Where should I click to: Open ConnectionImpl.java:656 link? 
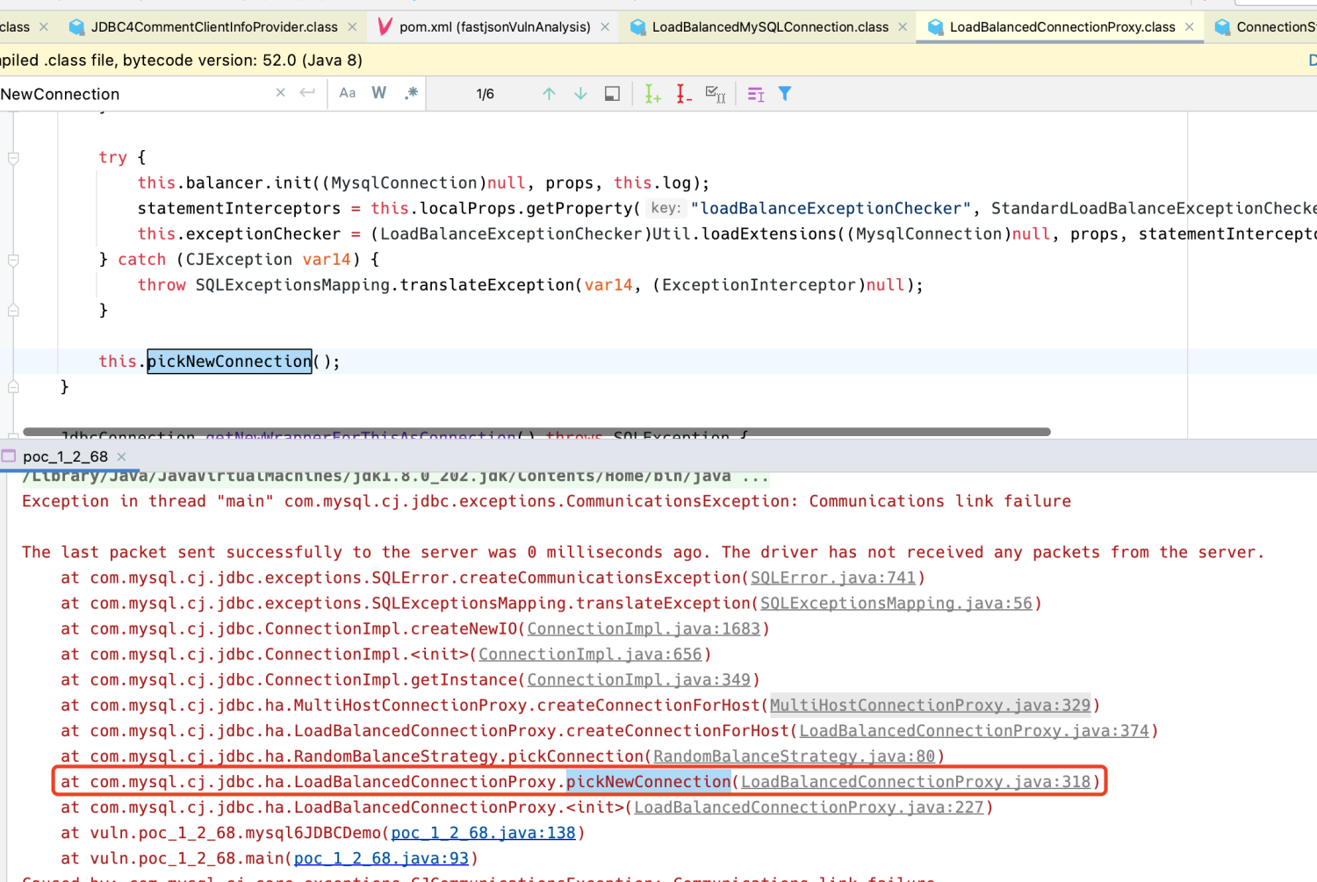590,654
